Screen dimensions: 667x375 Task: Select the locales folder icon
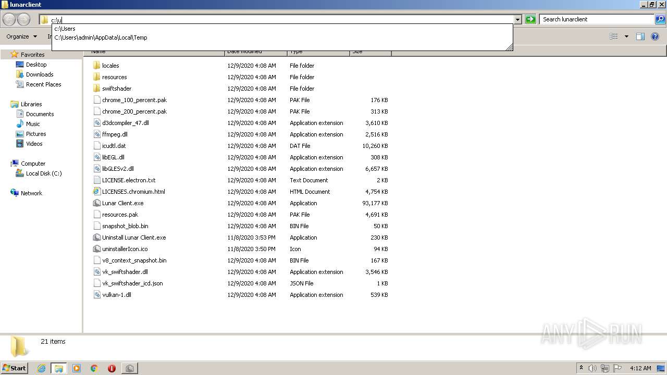click(96, 66)
